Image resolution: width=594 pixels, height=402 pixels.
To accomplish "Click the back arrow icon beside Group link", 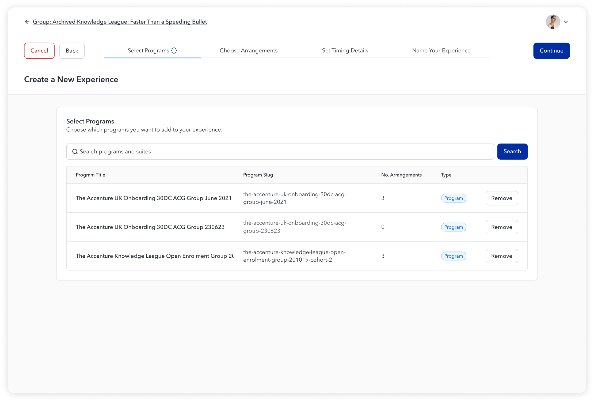I will coord(27,22).
